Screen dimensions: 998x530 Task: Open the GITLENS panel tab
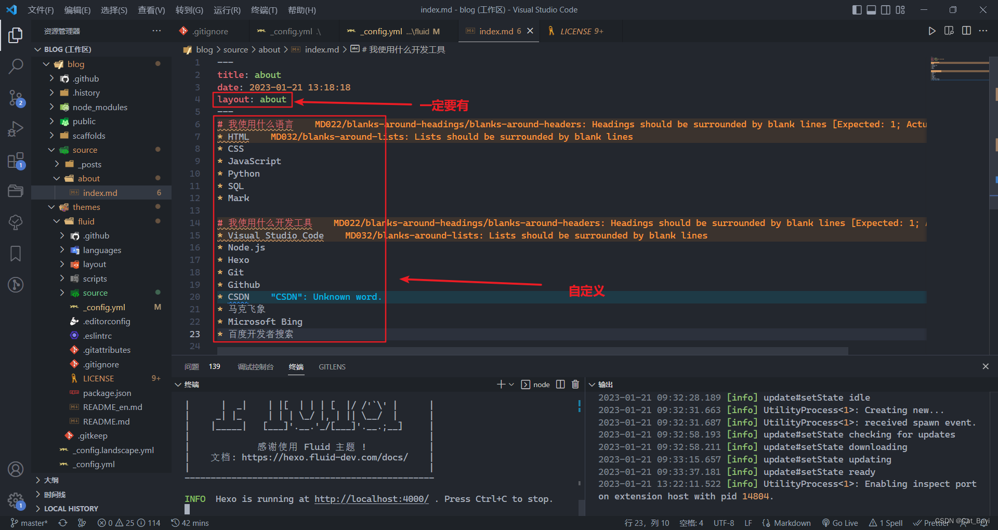tap(332, 366)
